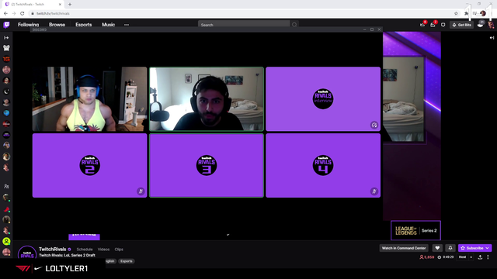Toggle follow with the heart button

tap(437, 248)
